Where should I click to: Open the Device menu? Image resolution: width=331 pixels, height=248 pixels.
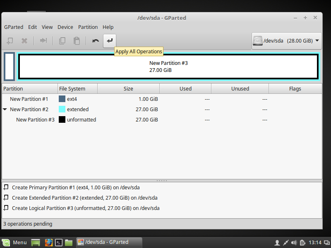pyautogui.click(x=65, y=27)
